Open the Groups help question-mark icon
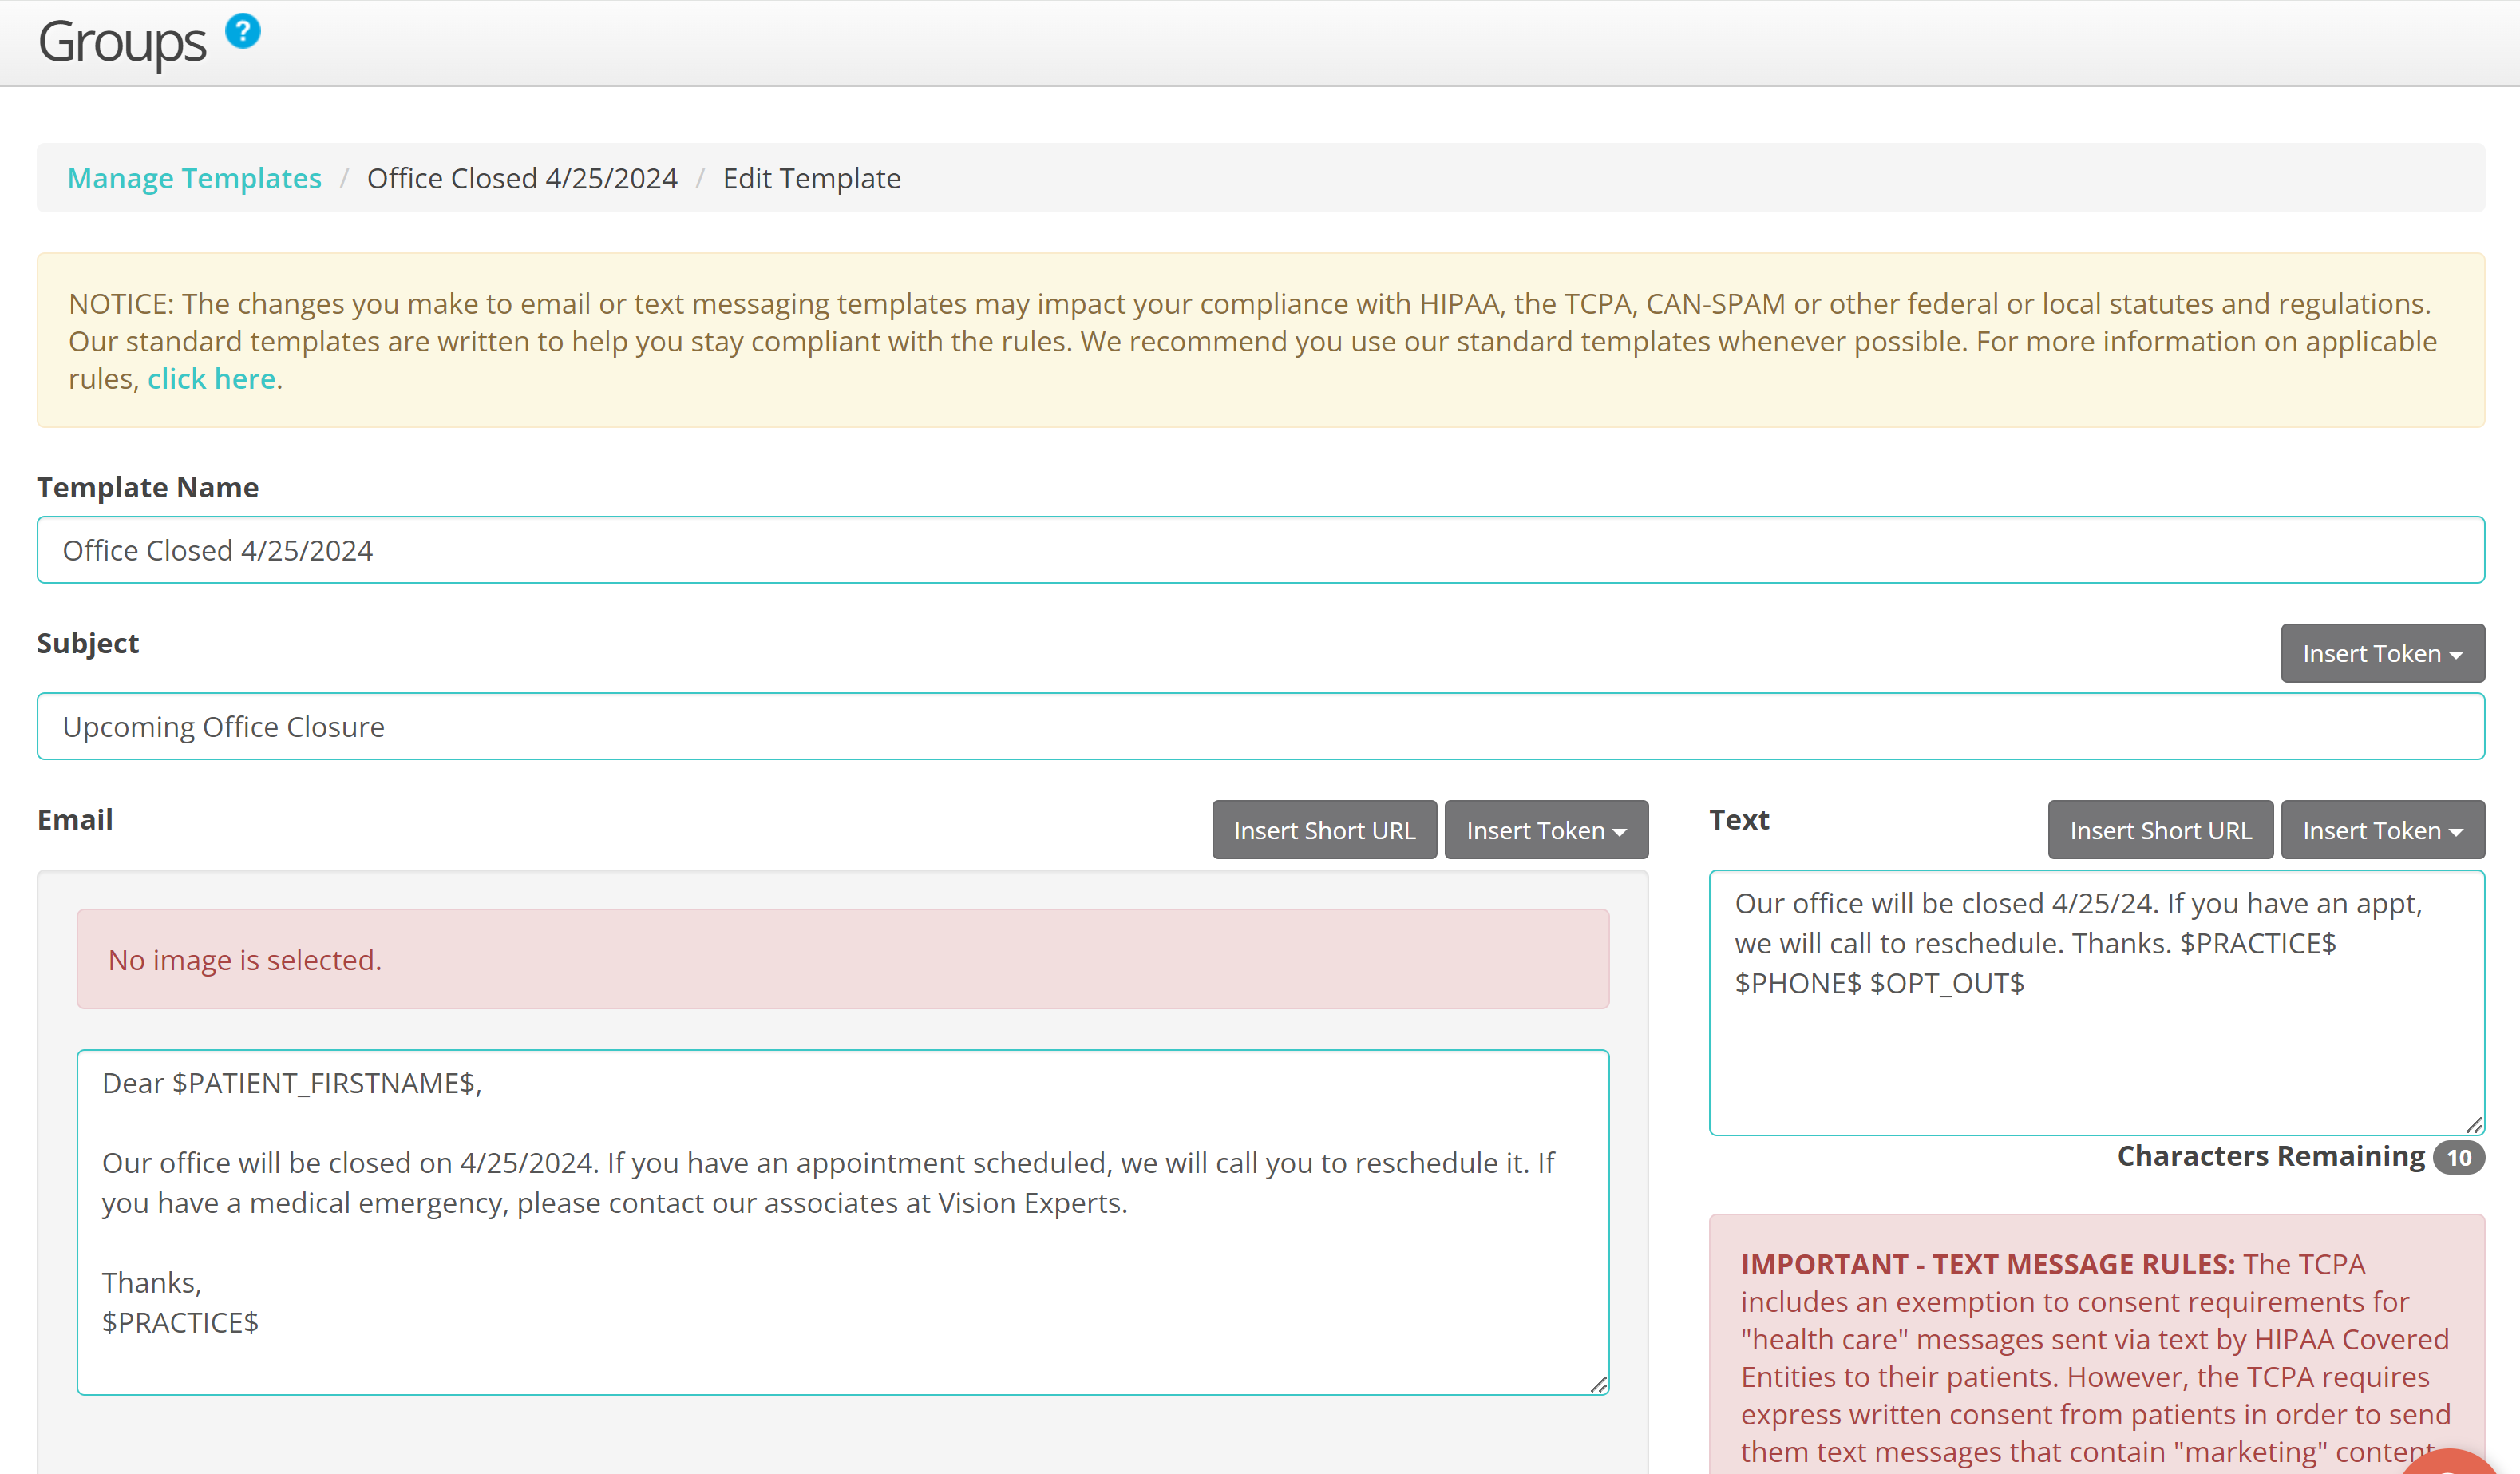 click(x=242, y=31)
